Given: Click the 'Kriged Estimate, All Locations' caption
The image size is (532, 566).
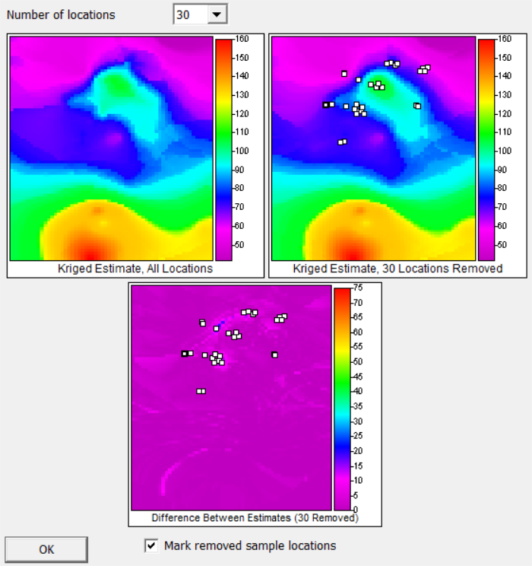Looking at the screenshot, I should (x=135, y=269).
